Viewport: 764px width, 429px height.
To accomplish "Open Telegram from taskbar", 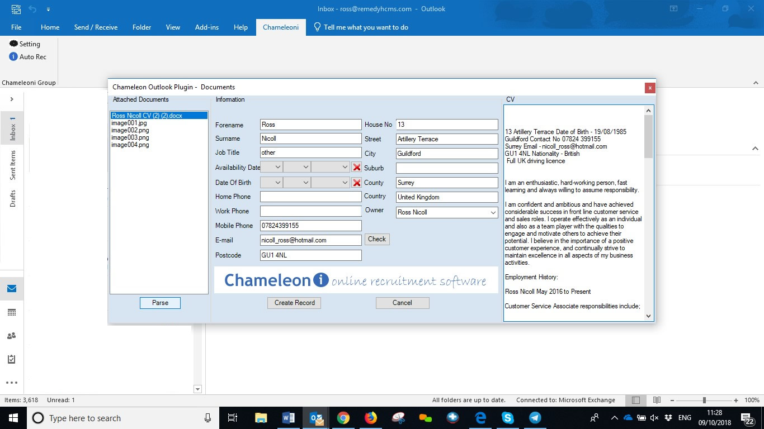I will point(535,418).
